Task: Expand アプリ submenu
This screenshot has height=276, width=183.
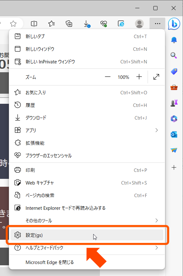Action: (x=87, y=131)
